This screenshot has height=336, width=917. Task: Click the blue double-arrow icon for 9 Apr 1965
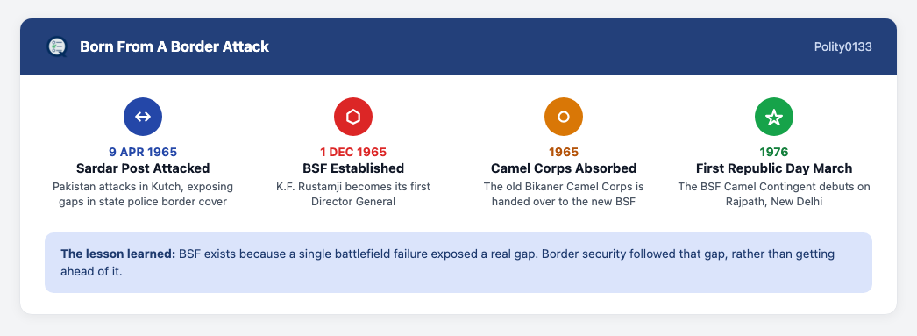coord(143,117)
